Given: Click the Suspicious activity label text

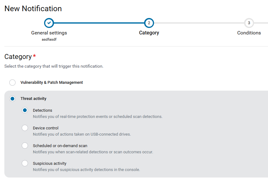Looking at the screenshot, I should point(50,164).
